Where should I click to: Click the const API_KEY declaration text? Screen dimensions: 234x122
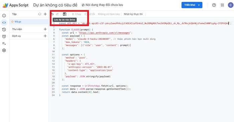[x=68, y=23]
